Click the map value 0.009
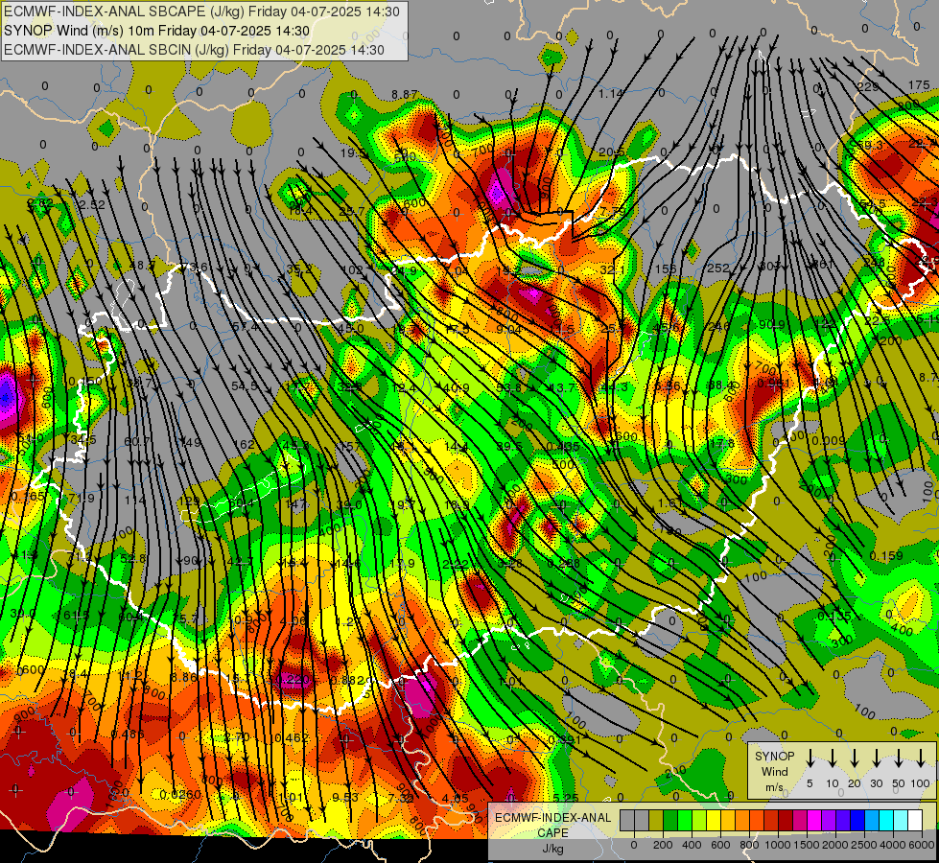The height and width of the screenshot is (863, 939). pyautogui.click(x=830, y=441)
